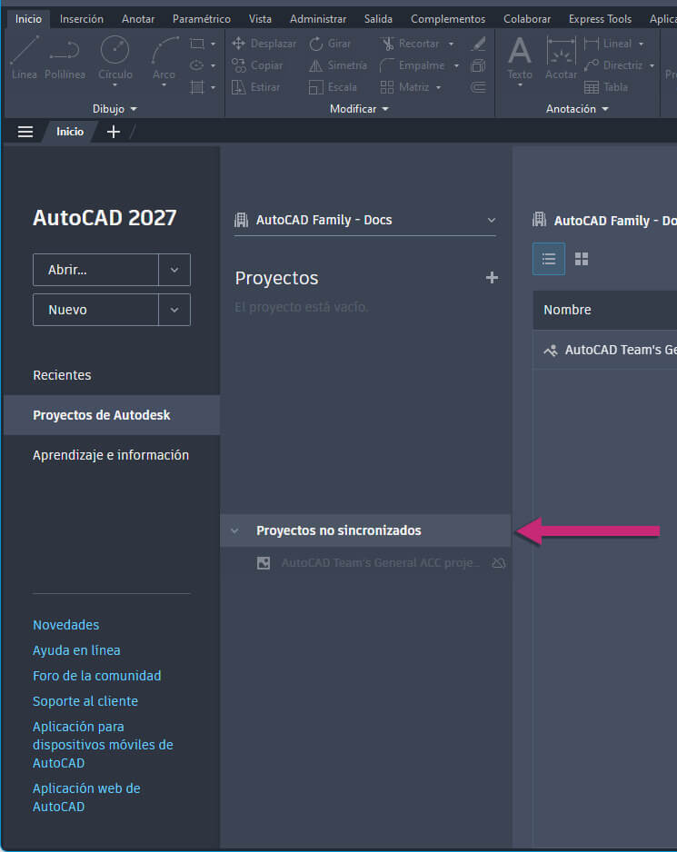The height and width of the screenshot is (852, 677).
Task: Insert a Tabla from the ribbon
Action: 606,87
